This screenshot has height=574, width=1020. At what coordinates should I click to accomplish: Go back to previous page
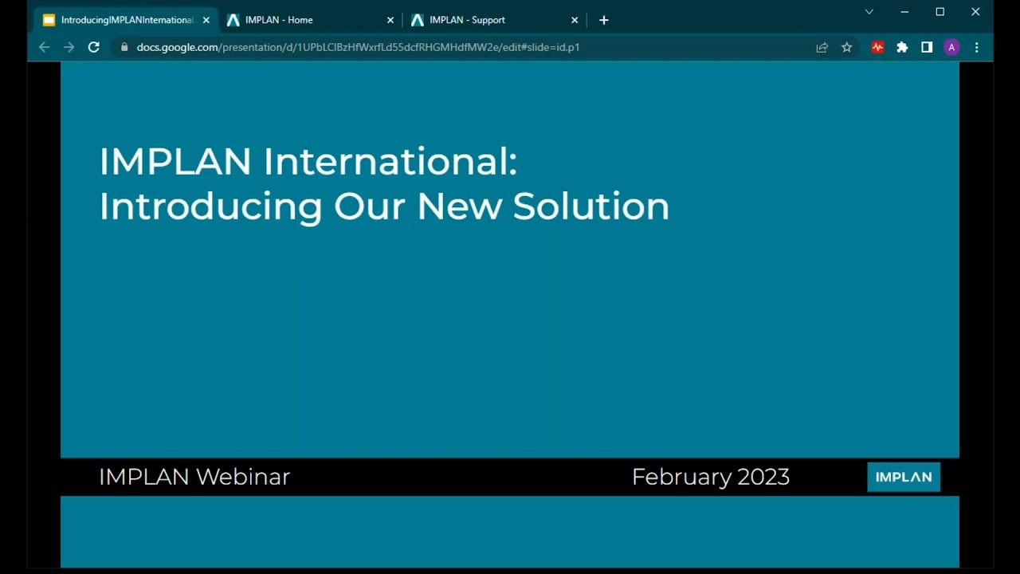45,47
